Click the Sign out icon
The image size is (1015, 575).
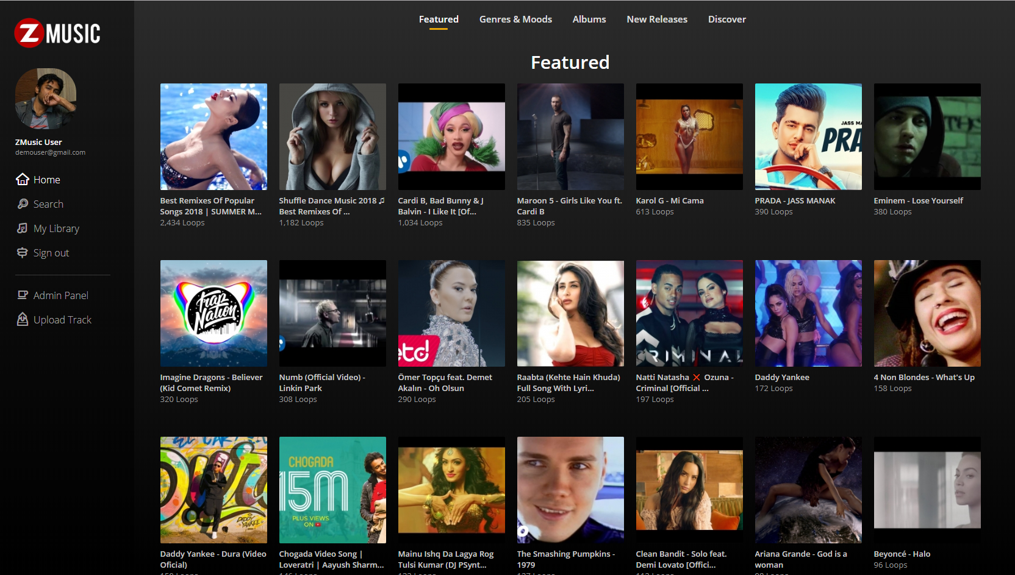[x=23, y=252]
